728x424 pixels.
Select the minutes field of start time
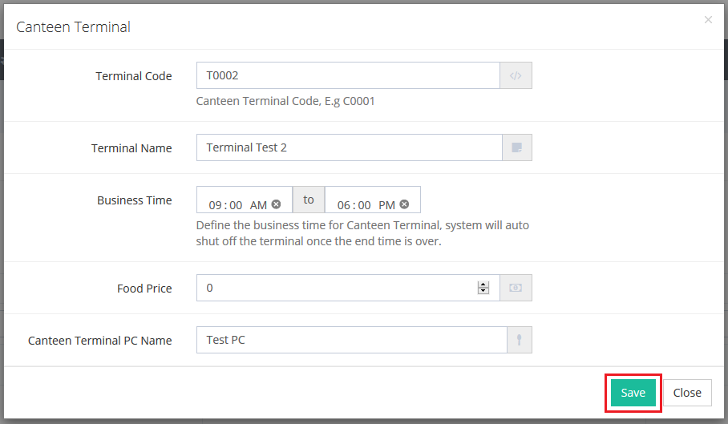pos(234,205)
